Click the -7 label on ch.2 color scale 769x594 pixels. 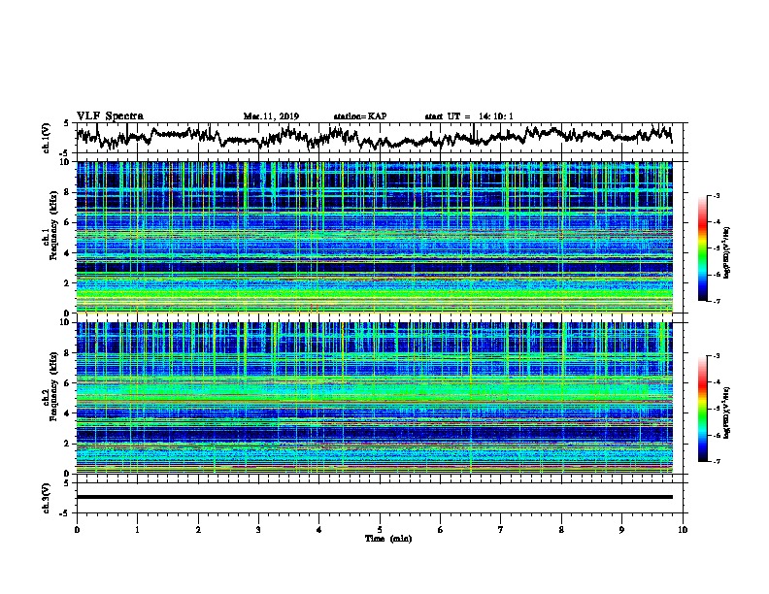coord(716,461)
